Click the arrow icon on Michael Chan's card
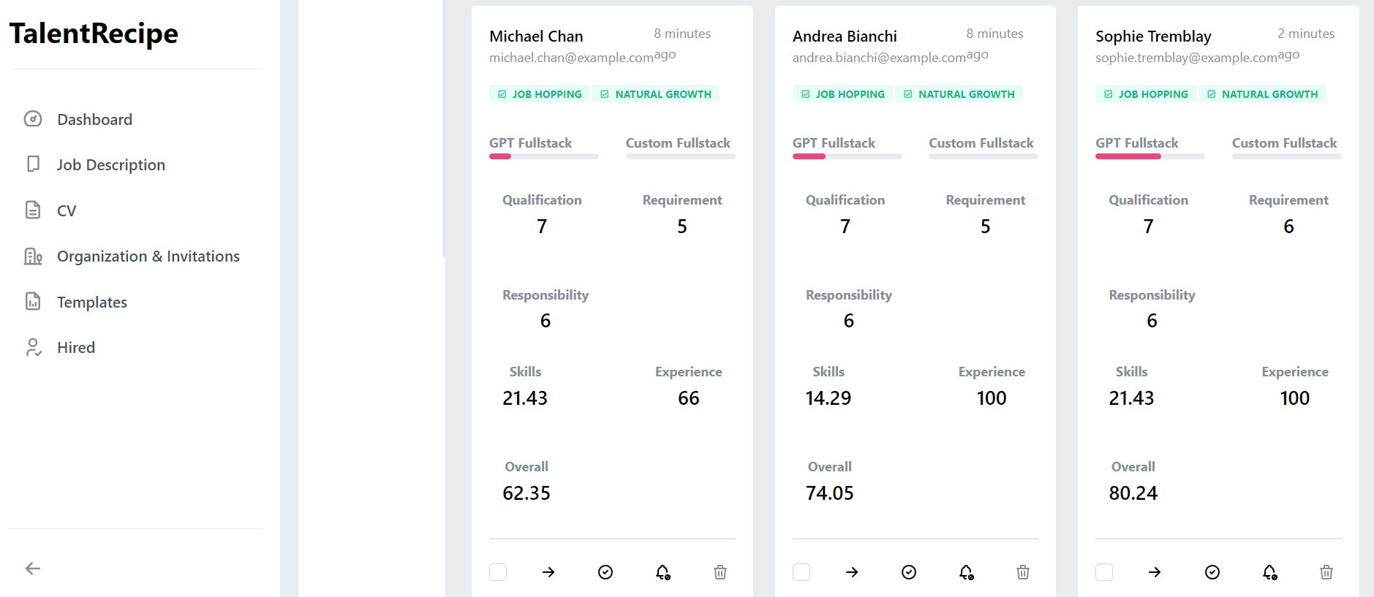Image resolution: width=1374 pixels, height=597 pixels. pos(548,572)
